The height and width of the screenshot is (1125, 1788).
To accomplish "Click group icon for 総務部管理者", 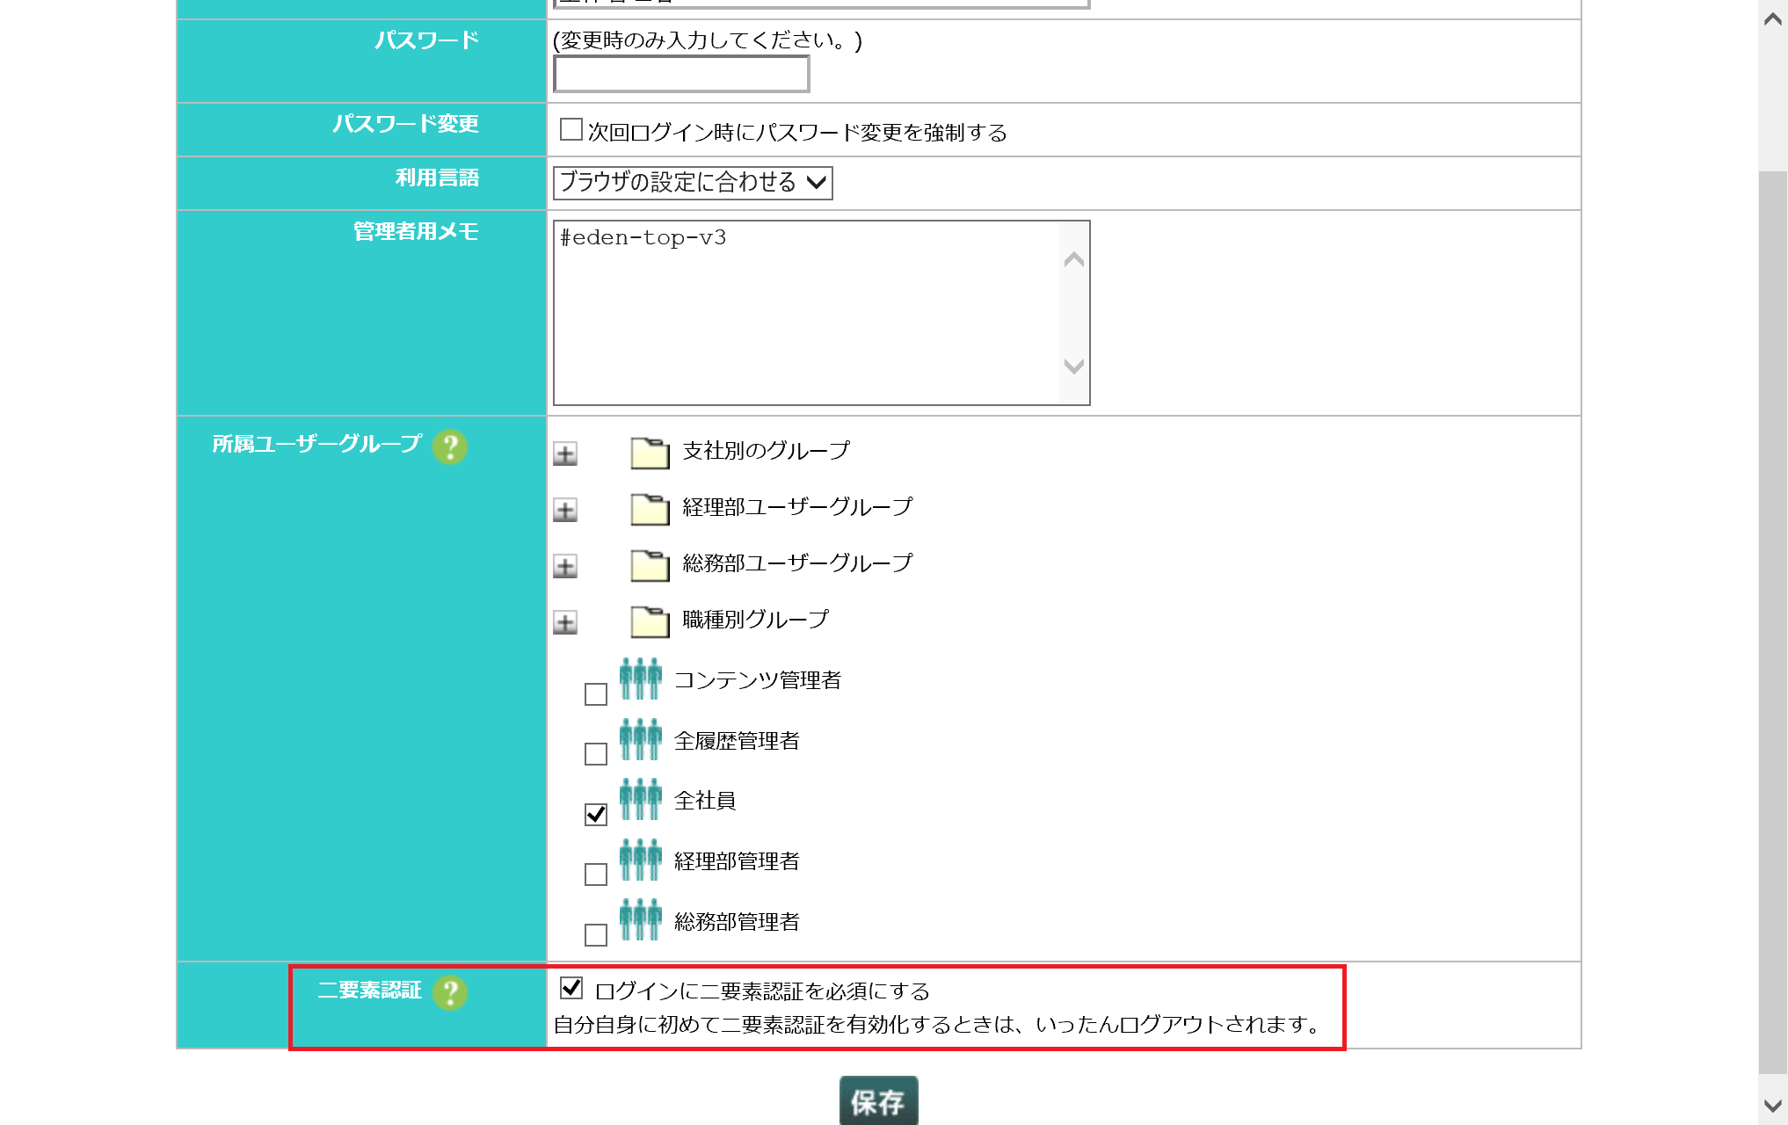I will [x=640, y=919].
